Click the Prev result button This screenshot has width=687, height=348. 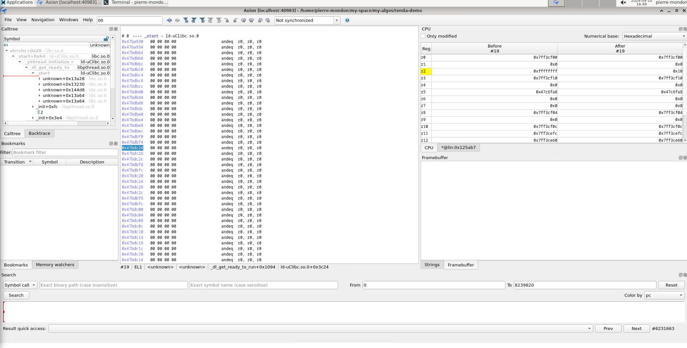click(x=608, y=329)
